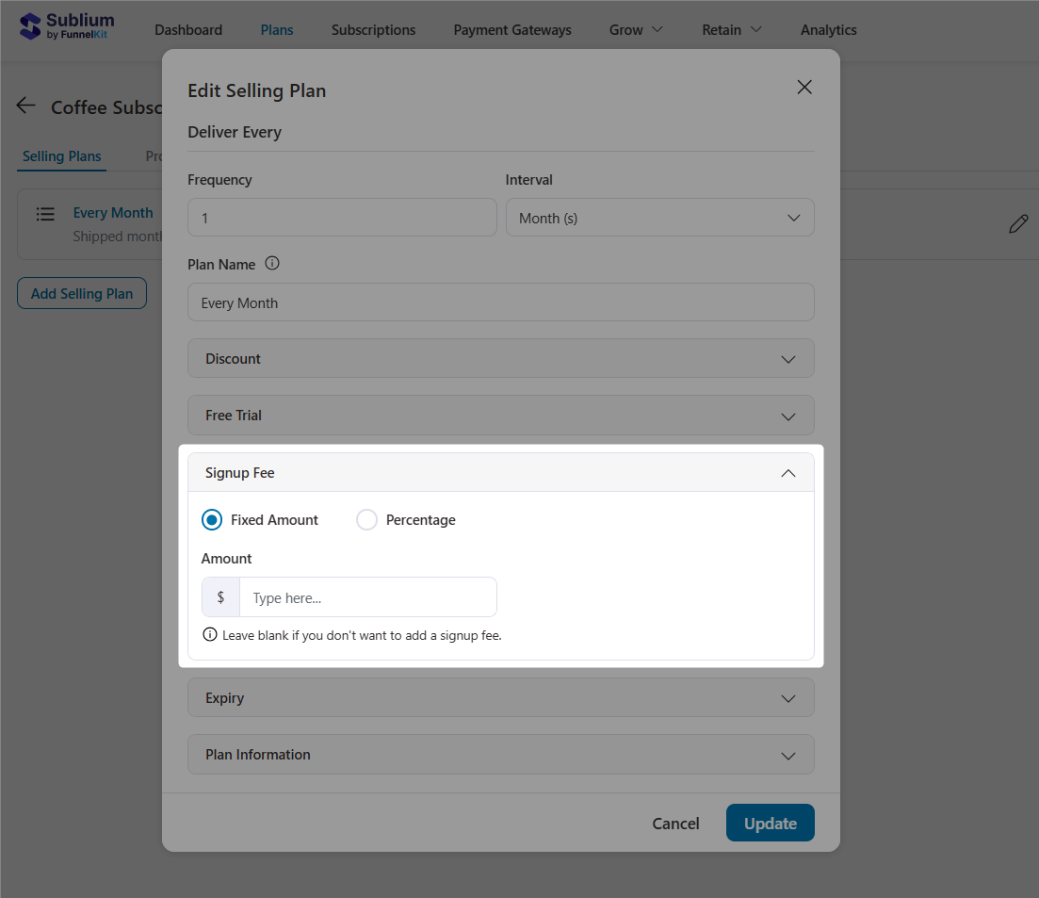Click the Add Selling Plan button
Viewport: 1039px width, 898px height.
(x=81, y=293)
